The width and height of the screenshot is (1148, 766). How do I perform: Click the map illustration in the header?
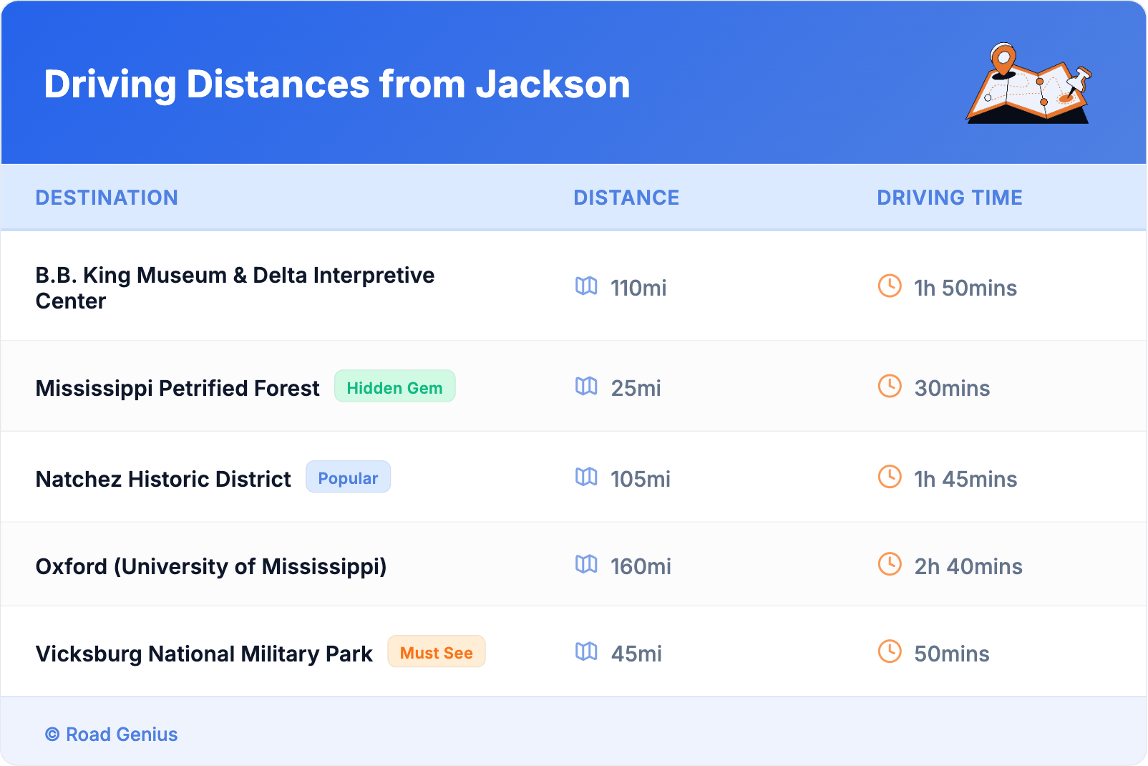click(1028, 84)
